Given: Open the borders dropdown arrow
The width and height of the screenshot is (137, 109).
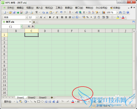Looking at the screenshot, I should (115, 17).
